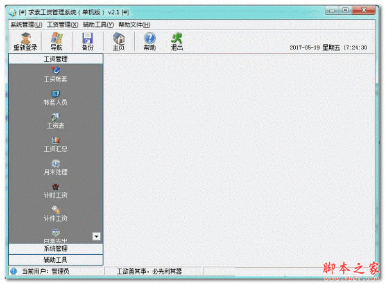Click the 当前用户: 管理员 status text
Screen dimensions: 385x284
tap(46, 271)
